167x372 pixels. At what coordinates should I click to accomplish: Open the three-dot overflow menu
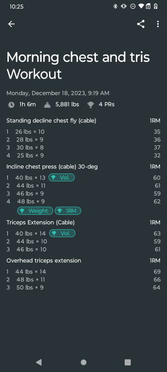pyautogui.click(x=158, y=24)
